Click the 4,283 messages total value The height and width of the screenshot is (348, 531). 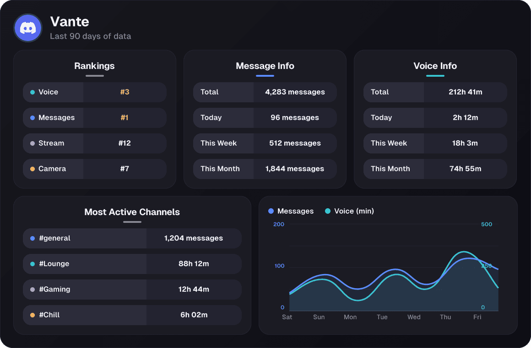click(295, 92)
